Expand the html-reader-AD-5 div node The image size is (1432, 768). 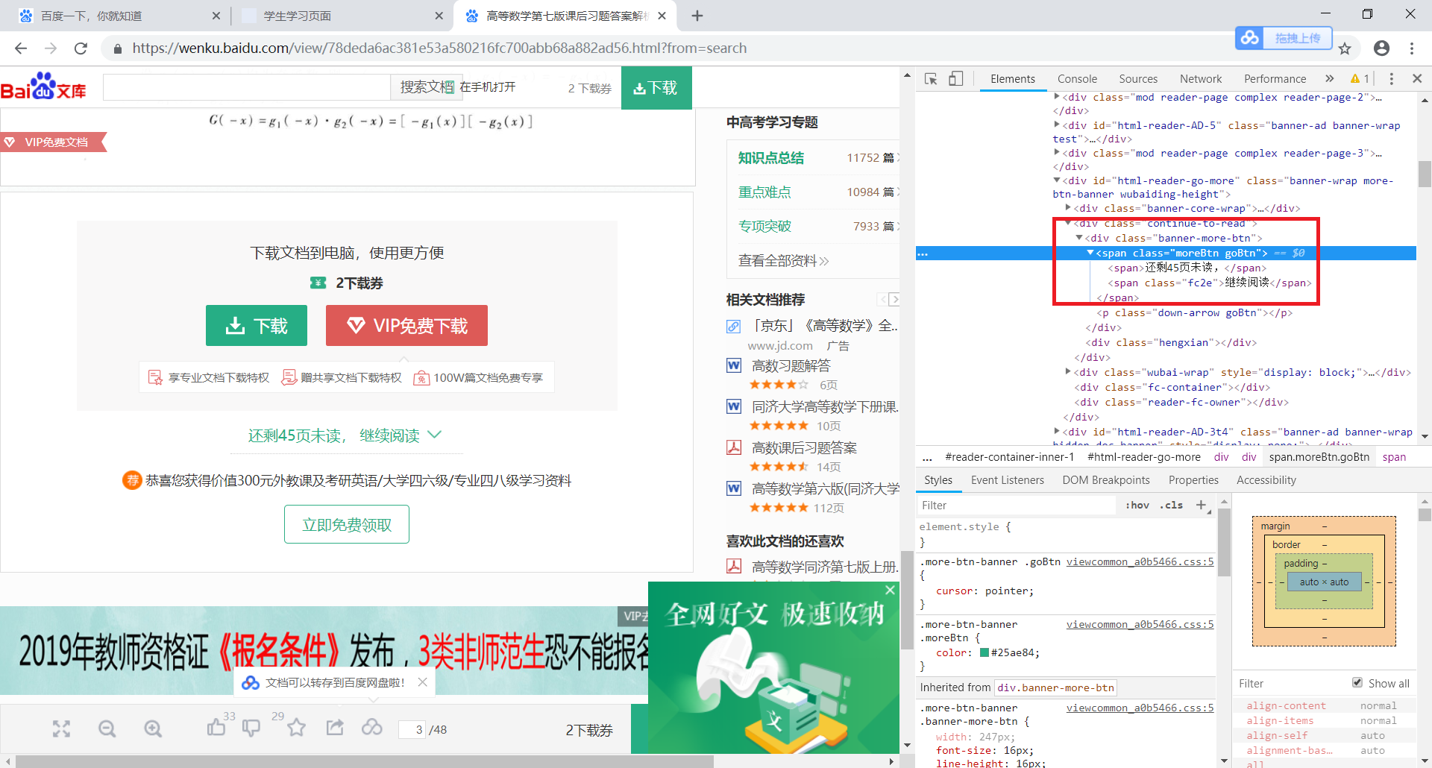pyautogui.click(x=1057, y=125)
